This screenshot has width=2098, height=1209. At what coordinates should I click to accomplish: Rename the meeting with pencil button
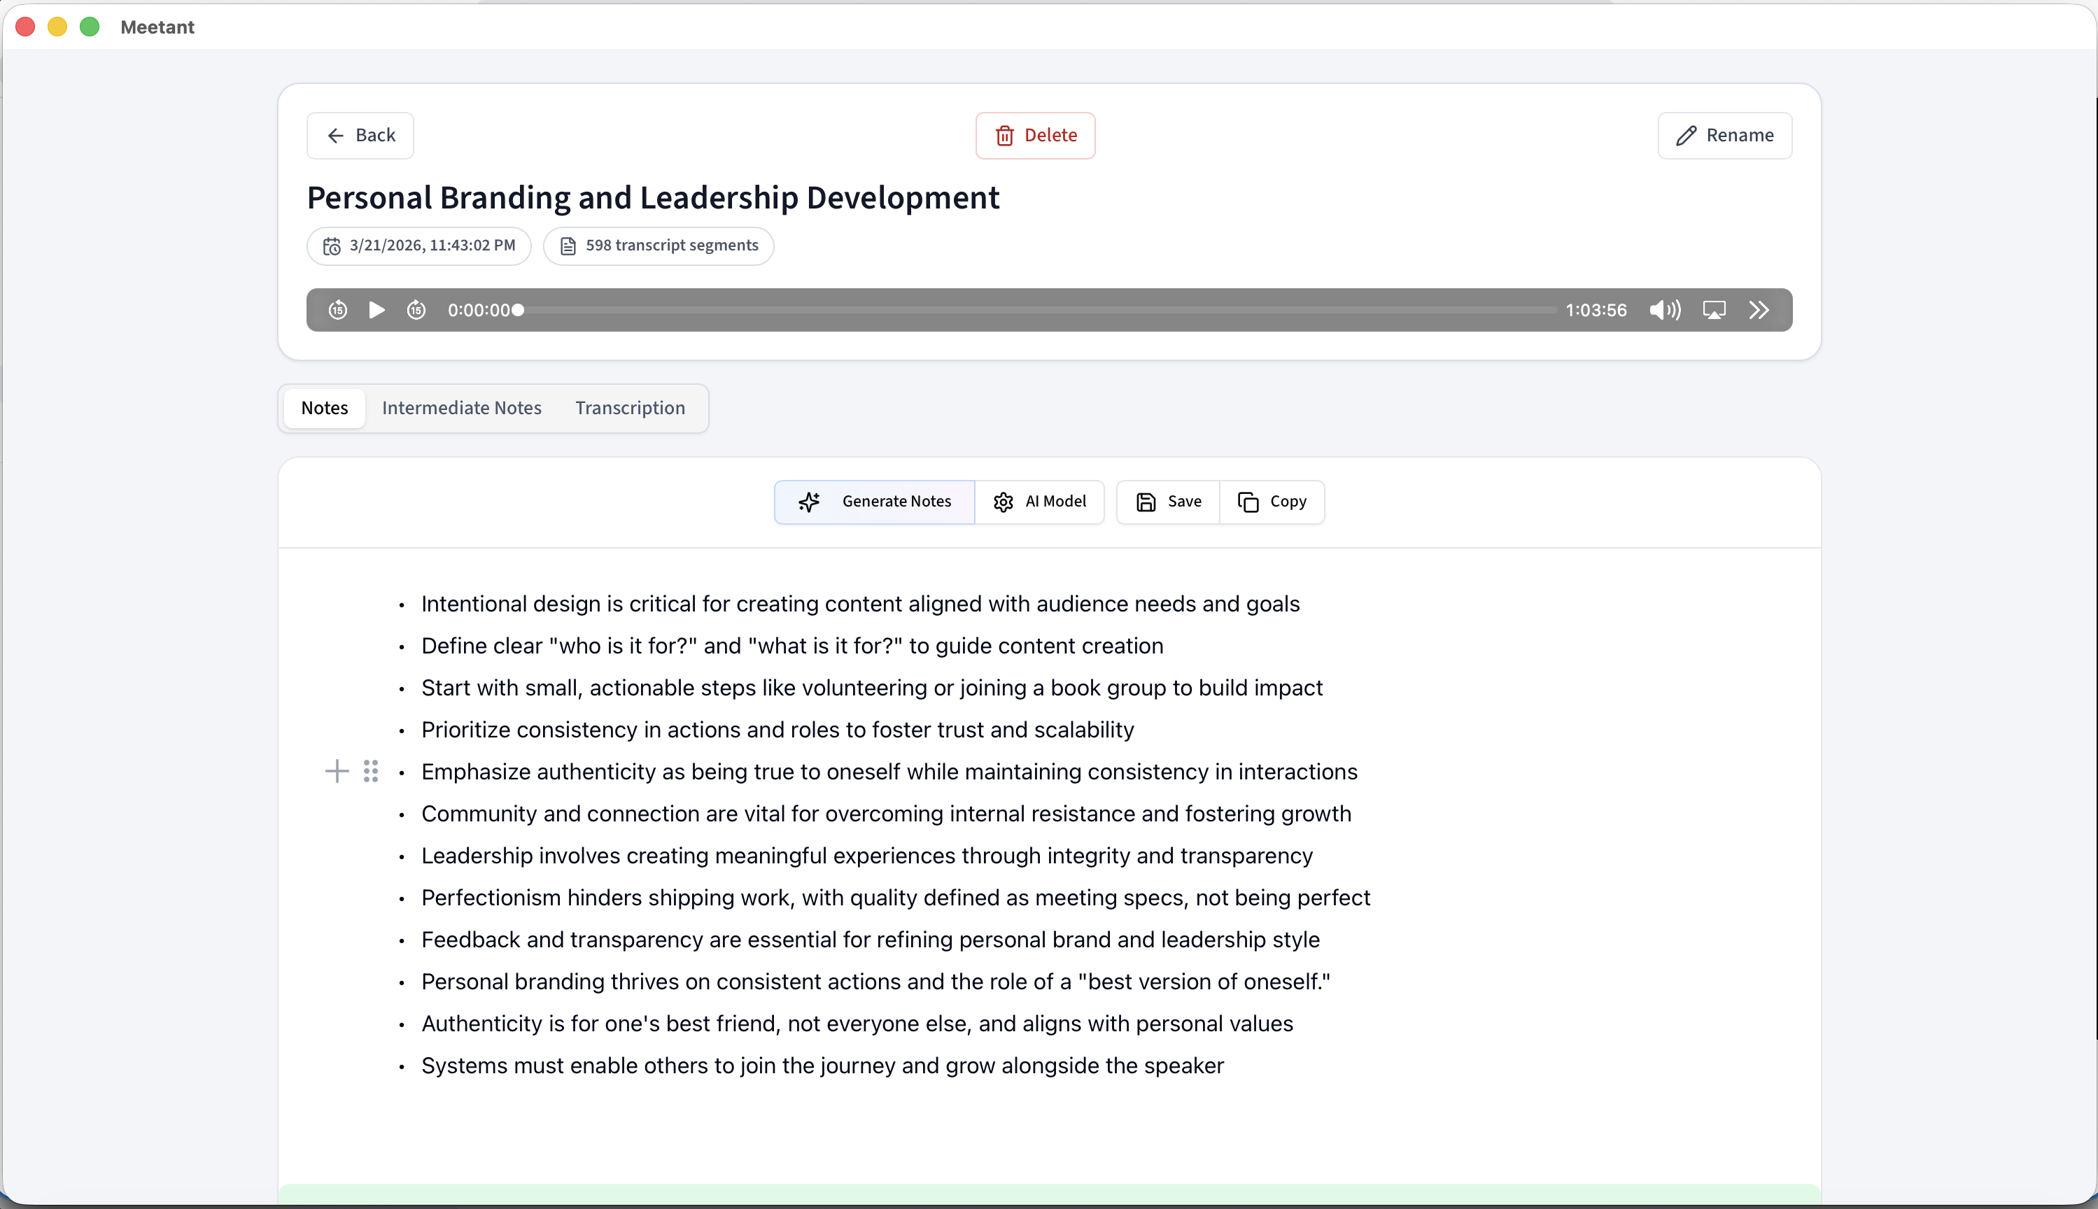pyautogui.click(x=1724, y=135)
